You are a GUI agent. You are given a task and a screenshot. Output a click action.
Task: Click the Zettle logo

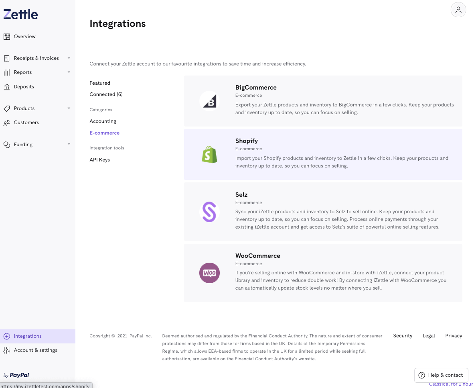20,14
